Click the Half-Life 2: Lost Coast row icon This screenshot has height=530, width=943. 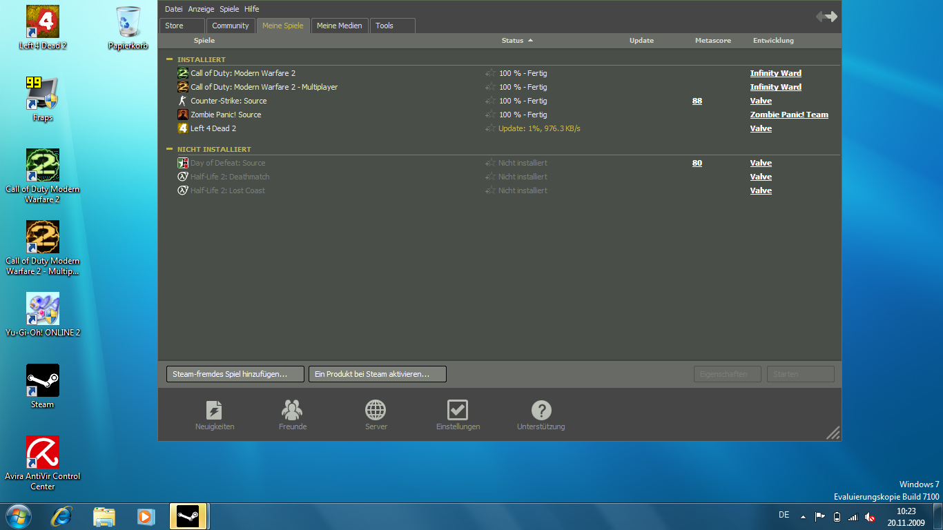[x=183, y=190]
